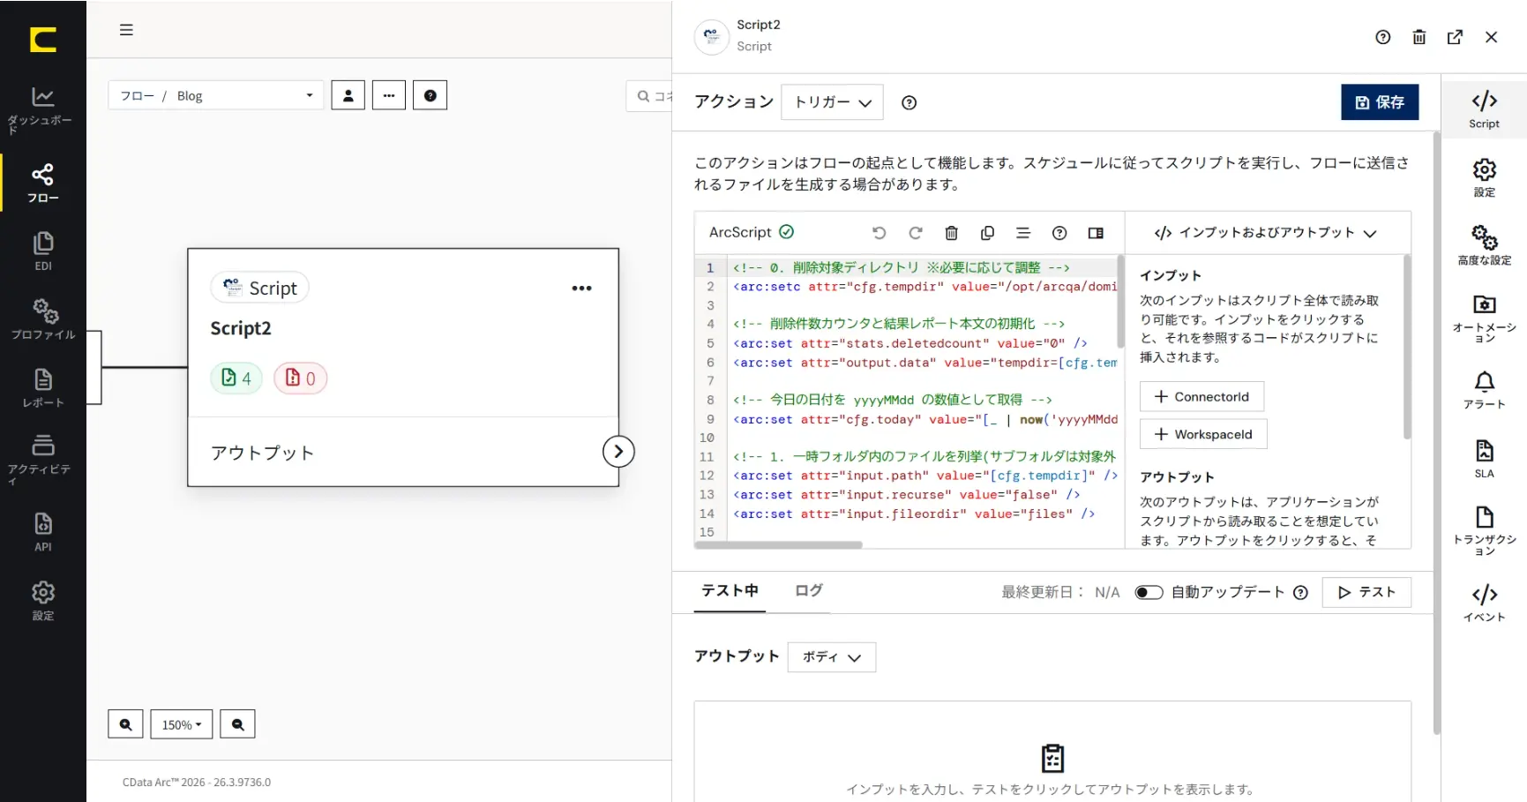Open アクティビティ in the sidebar
Screen dimensions: 1527x802
pyautogui.click(x=42, y=459)
